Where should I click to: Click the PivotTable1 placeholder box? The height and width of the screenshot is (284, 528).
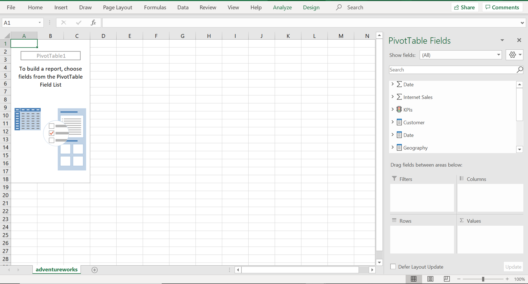point(51,56)
